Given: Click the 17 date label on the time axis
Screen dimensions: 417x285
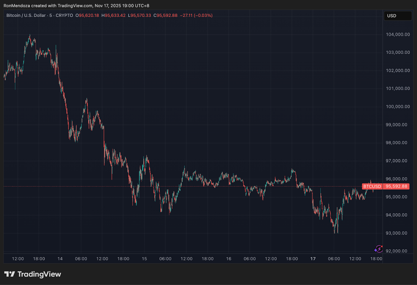Looking at the screenshot, I should 313,259.
